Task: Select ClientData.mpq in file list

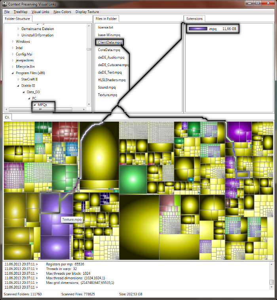Action: (110, 42)
